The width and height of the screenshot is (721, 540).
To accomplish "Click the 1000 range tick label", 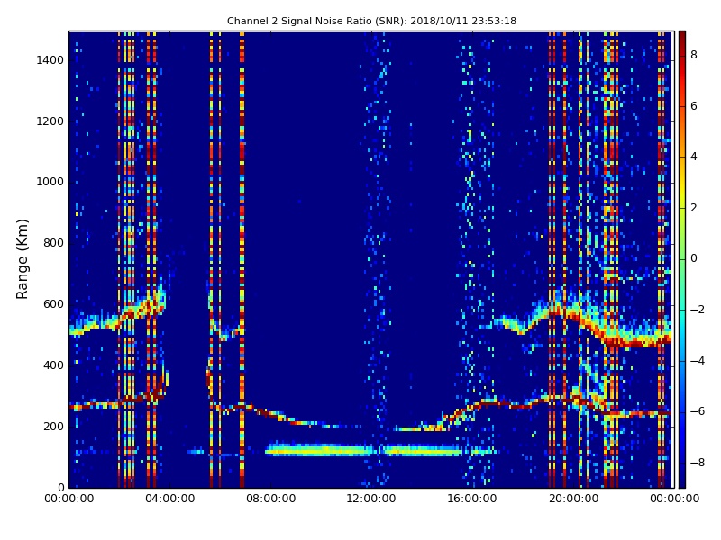I will [50, 182].
